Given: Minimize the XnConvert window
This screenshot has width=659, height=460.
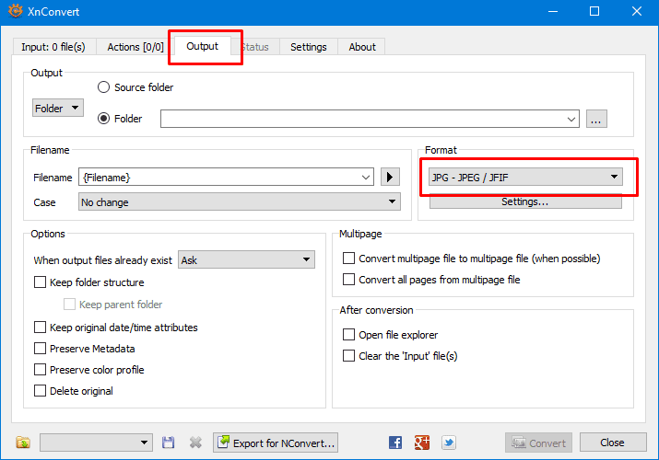Looking at the screenshot, I should [553, 11].
